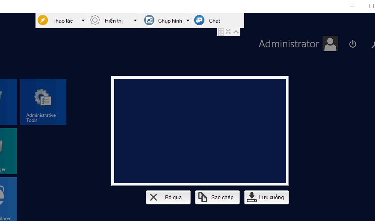Expand the Chụp hình dropdown arrow
The width and height of the screenshot is (375, 221).
point(188,20)
